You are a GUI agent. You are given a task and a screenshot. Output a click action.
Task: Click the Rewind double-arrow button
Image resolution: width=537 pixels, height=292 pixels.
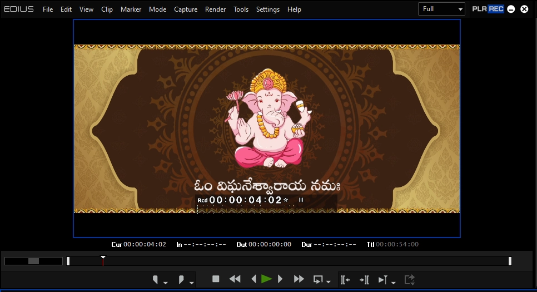235,279
